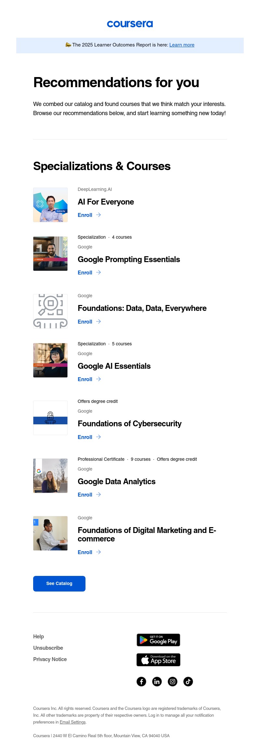This screenshot has width=260, height=745.
Task: Open the Foundations: Data, Data, Everywhere thumbnail
Action: point(50,311)
